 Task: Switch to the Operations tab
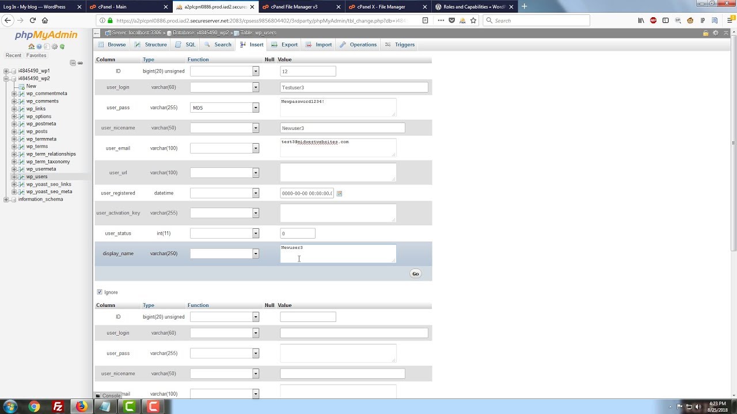pyautogui.click(x=358, y=44)
